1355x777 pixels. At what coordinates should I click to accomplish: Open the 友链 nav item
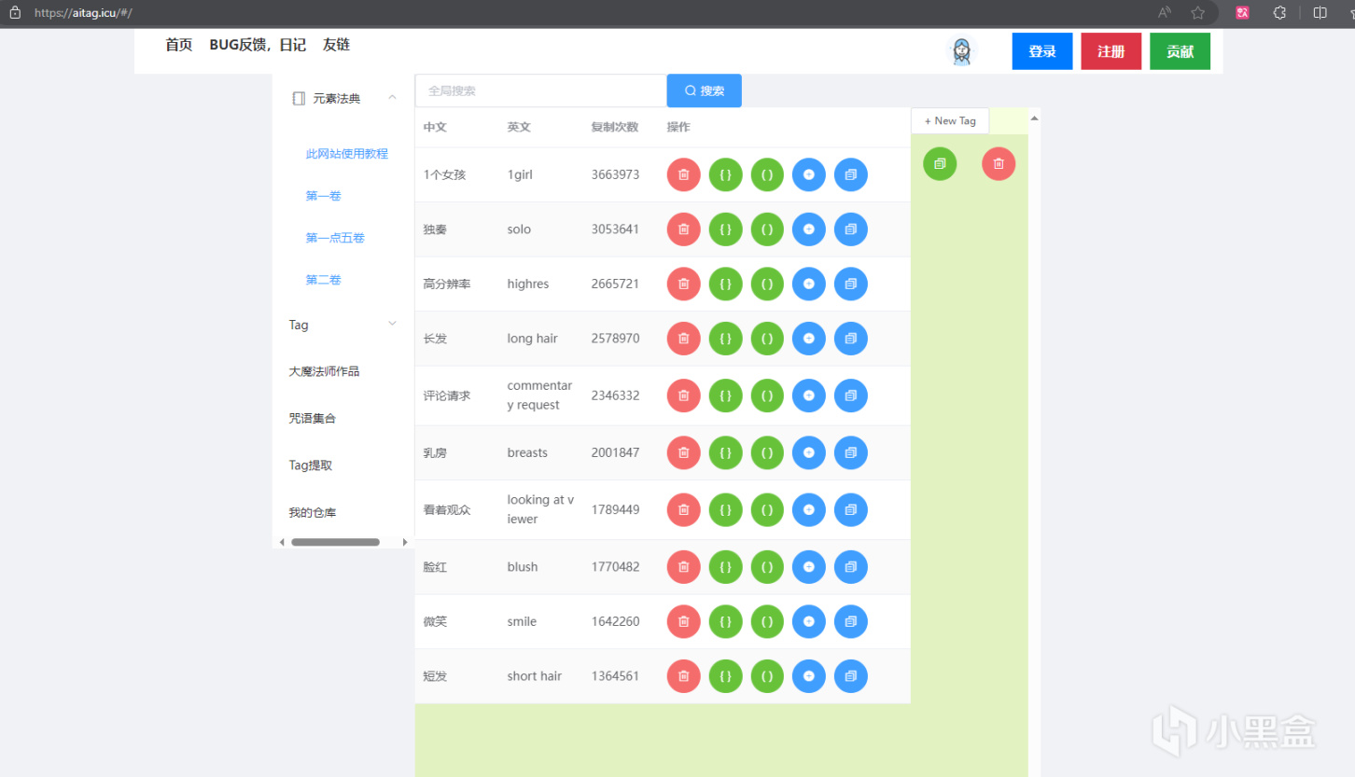point(336,45)
